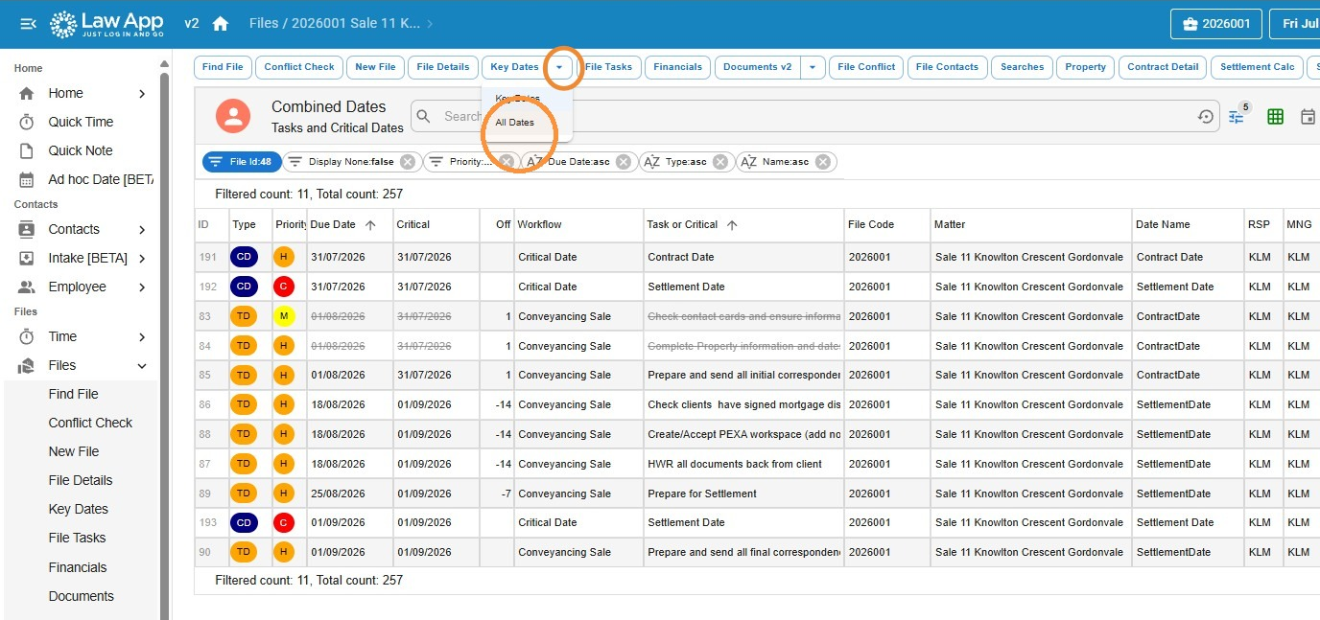Viewport: 1320px width, 620px height.
Task: Click the File Id:48 filter chip
Action: [242, 162]
